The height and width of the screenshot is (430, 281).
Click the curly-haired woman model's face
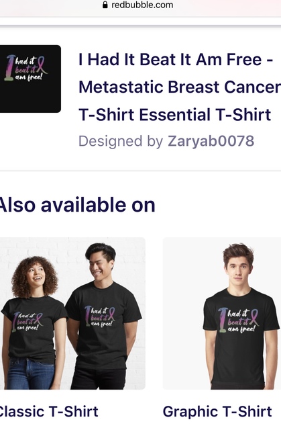pyautogui.click(x=35, y=276)
